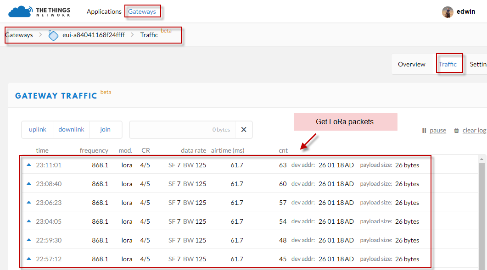Open the edwin username menu
The image size is (487, 270).
[x=466, y=11]
